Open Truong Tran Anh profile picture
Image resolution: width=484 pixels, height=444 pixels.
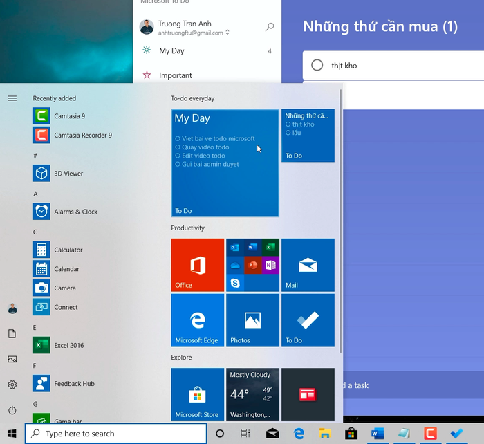(147, 27)
